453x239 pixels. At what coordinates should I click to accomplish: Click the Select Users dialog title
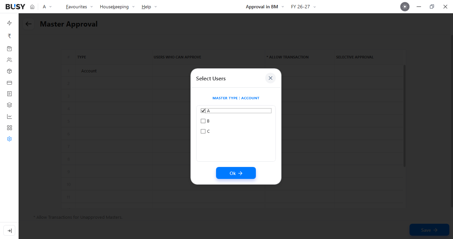coord(211,78)
